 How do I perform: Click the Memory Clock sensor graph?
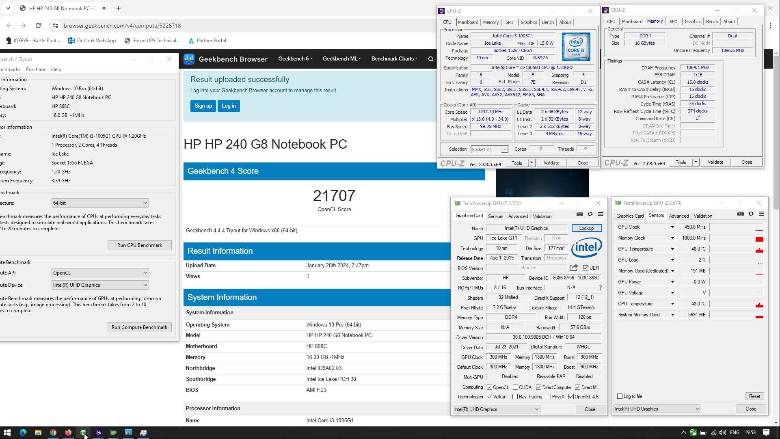[x=737, y=238]
